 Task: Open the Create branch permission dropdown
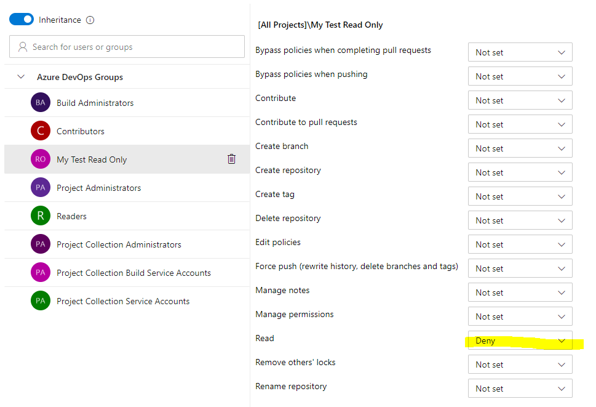[520, 148]
